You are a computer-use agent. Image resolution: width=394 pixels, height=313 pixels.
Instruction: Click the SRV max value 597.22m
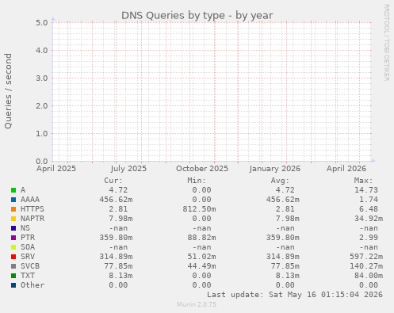(x=366, y=257)
